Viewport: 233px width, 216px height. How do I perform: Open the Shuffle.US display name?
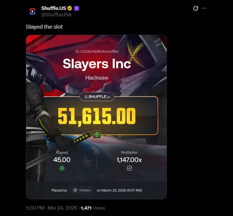coord(54,8)
